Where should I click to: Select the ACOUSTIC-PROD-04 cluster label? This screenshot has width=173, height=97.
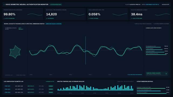click(135, 5)
